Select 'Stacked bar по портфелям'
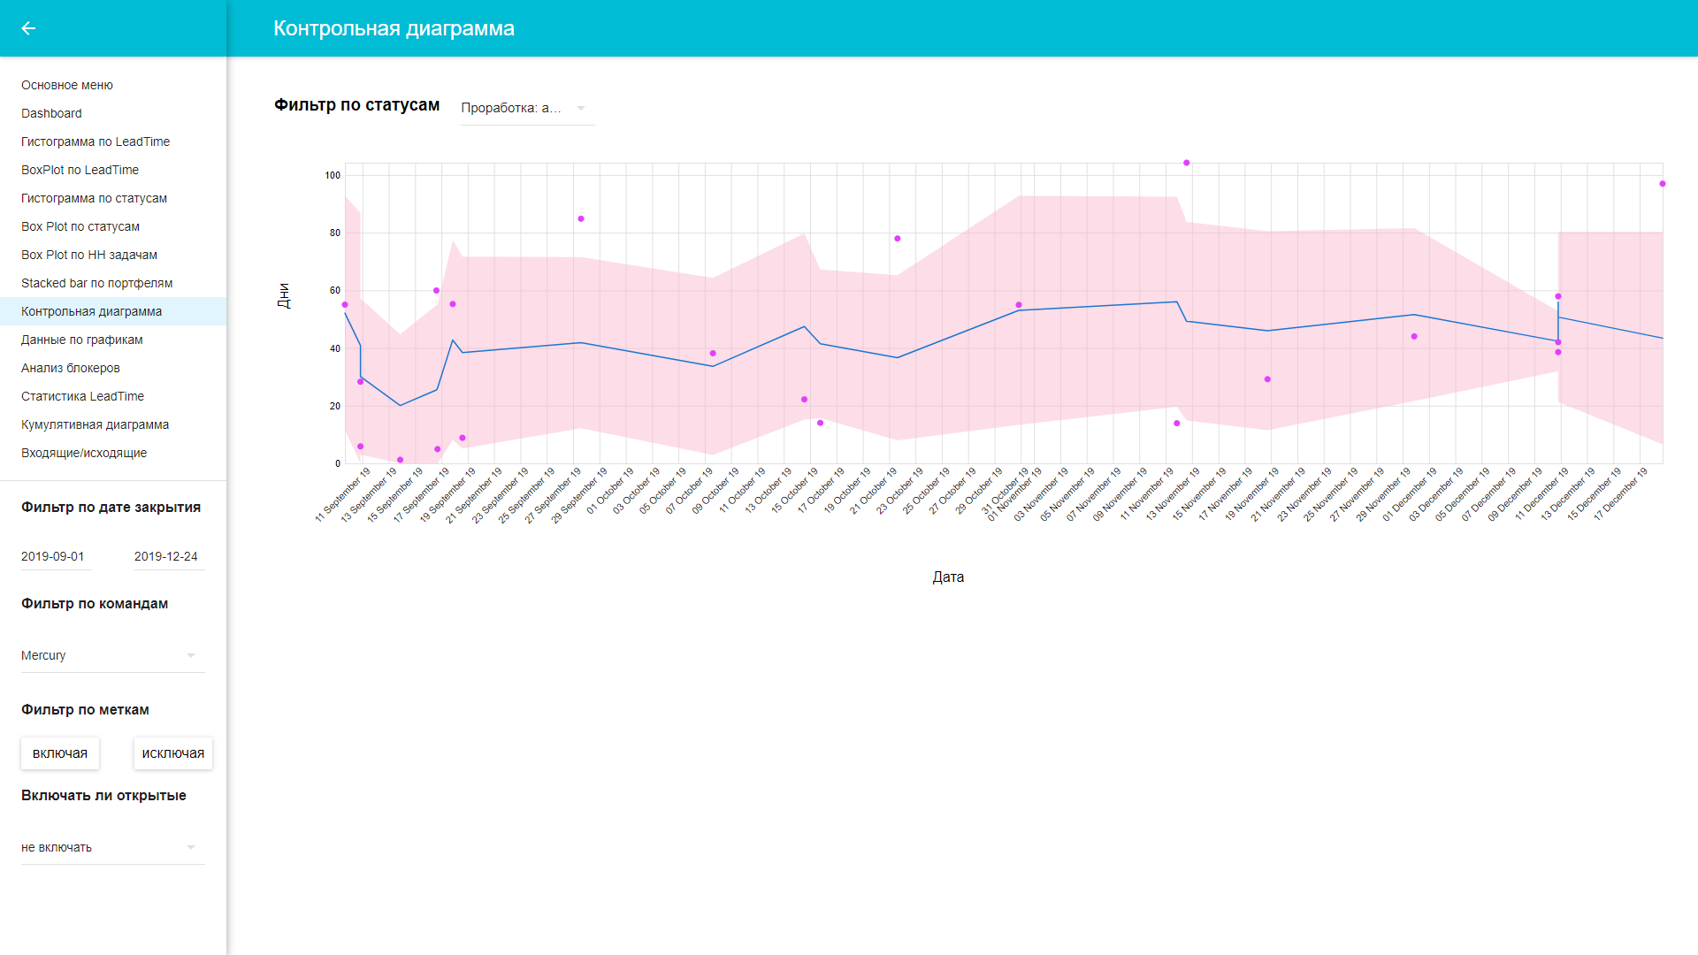Viewport: 1698px width, 955px height. (x=97, y=283)
